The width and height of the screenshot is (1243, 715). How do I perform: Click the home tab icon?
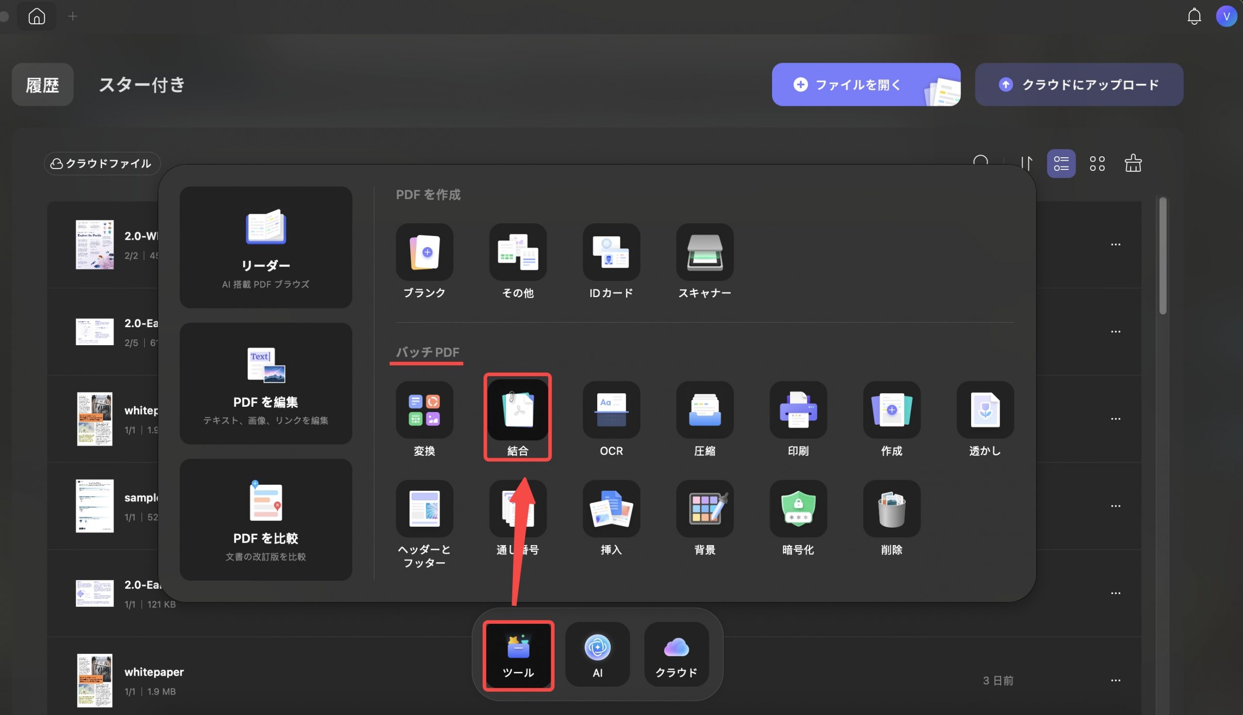coord(37,16)
